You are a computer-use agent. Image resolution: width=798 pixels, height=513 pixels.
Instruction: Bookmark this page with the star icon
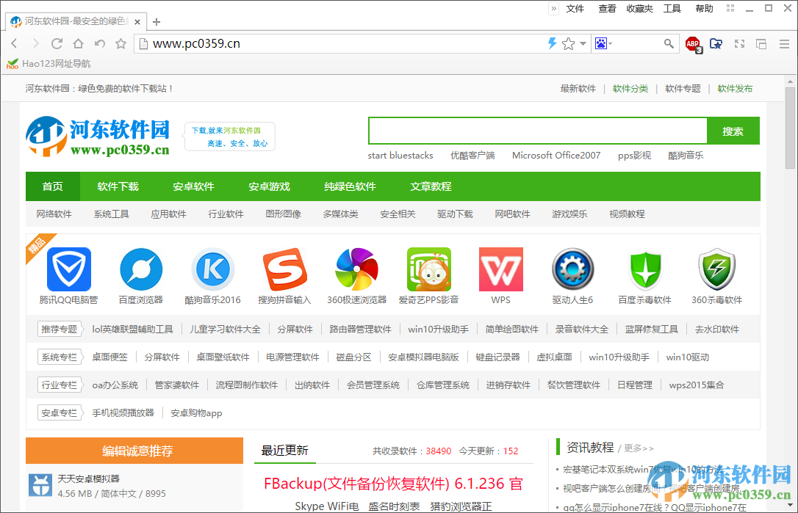point(567,43)
